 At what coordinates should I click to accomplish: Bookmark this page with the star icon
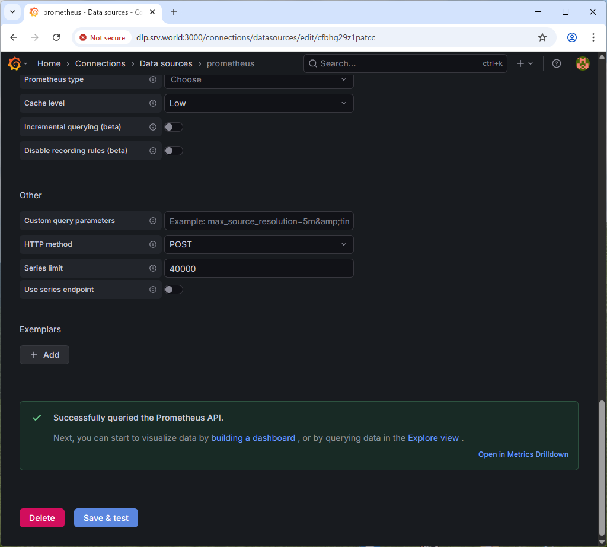542,37
